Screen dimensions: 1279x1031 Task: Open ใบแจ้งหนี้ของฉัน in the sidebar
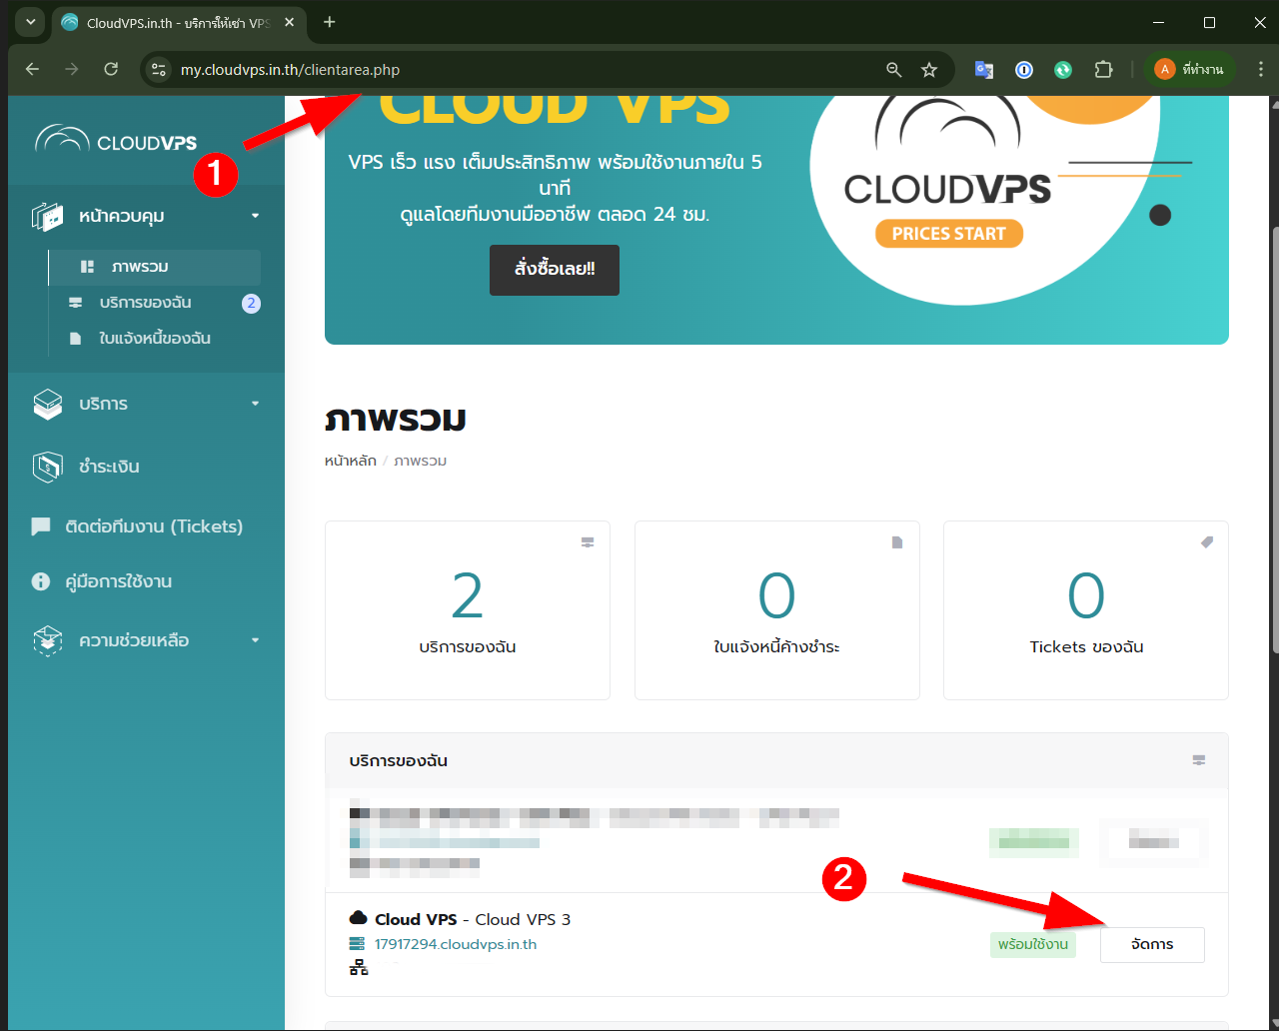point(155,339)
